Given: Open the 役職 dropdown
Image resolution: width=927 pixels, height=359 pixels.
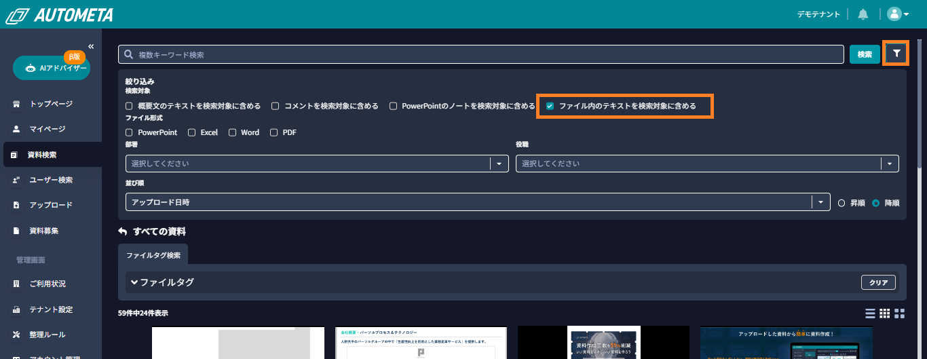Looking at the screenshot, I should pyautogui.click(x=706, y=164).
